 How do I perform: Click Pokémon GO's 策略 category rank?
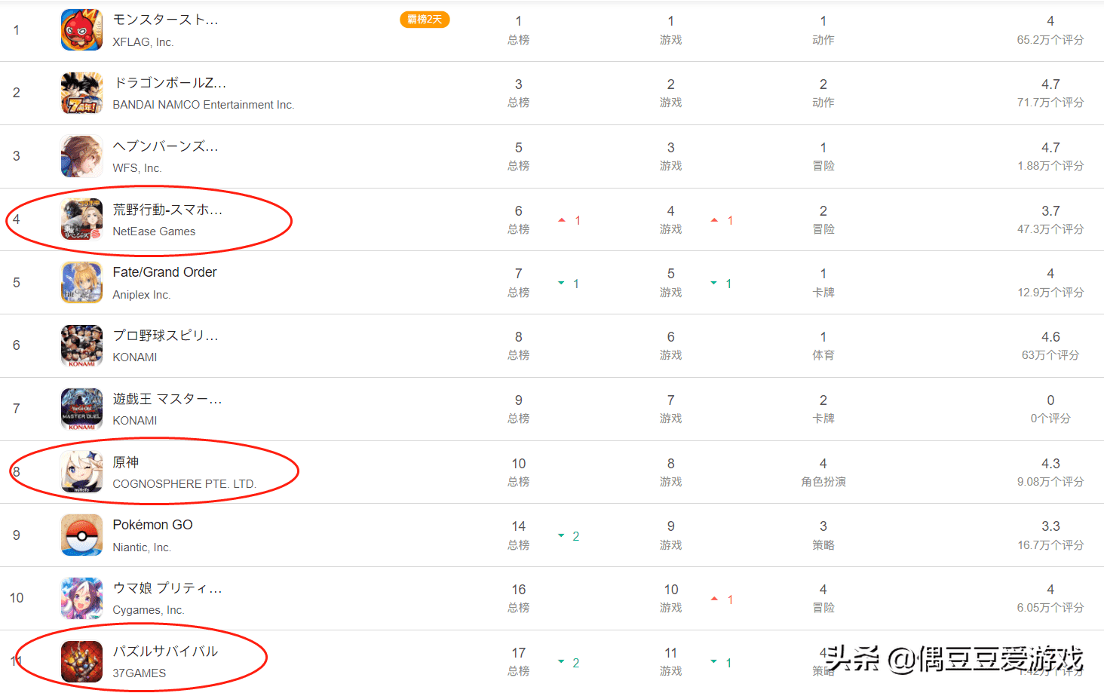pyautogui.click(x=823, y=535)
